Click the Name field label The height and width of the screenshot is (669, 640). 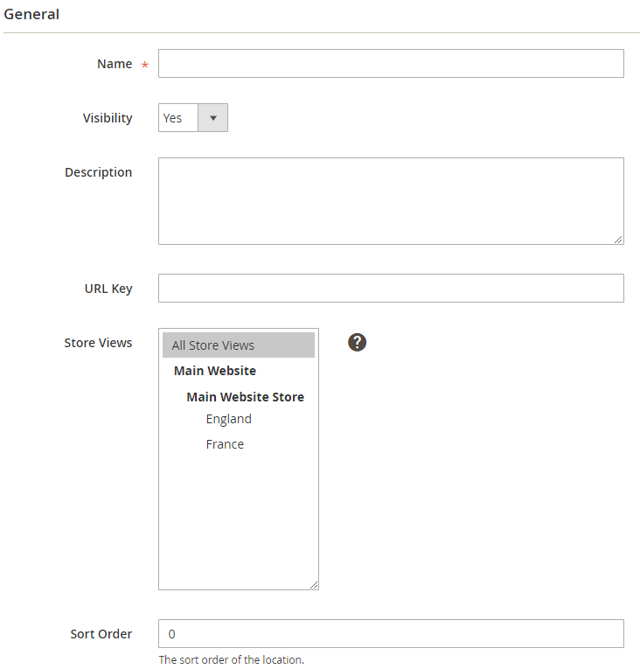[x=115, y=64]
